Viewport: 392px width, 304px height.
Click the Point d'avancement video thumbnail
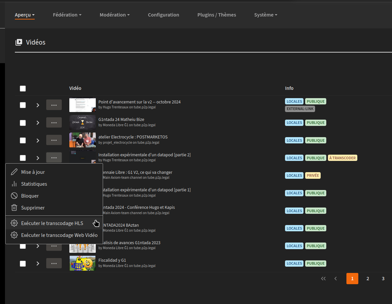83,105
